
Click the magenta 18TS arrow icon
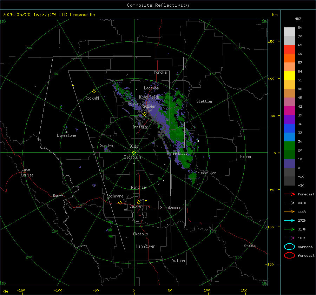(289, 238)
